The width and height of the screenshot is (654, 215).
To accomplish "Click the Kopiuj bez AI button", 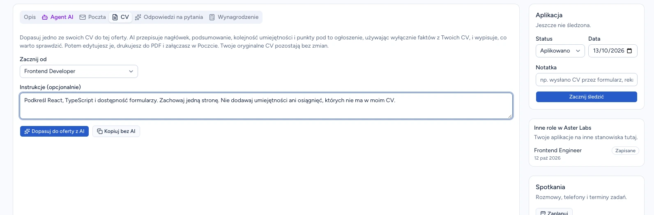I will (116, 131).
